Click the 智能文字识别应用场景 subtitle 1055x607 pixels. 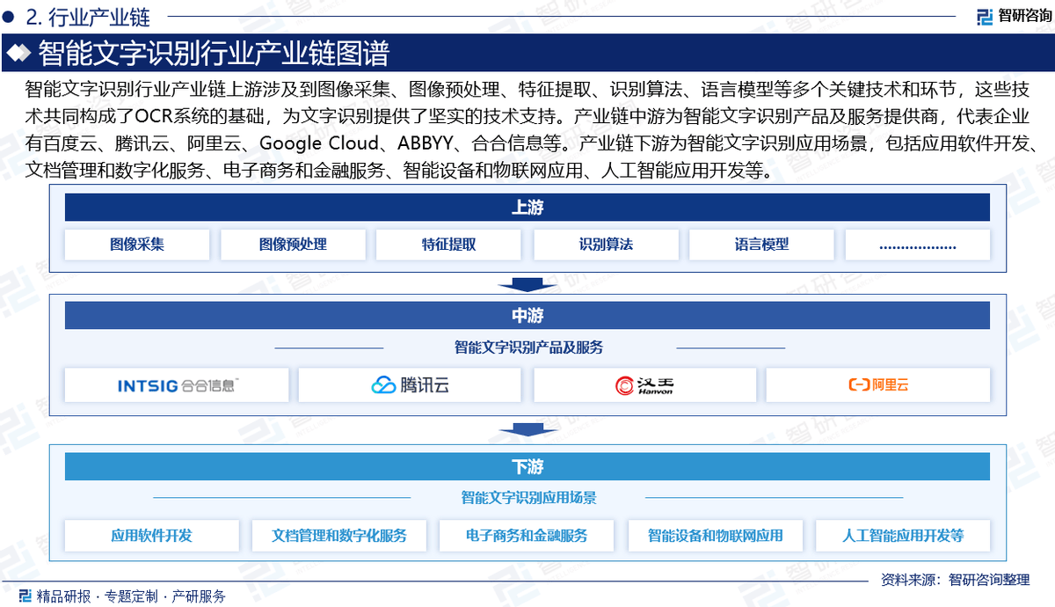click(528, 497)
